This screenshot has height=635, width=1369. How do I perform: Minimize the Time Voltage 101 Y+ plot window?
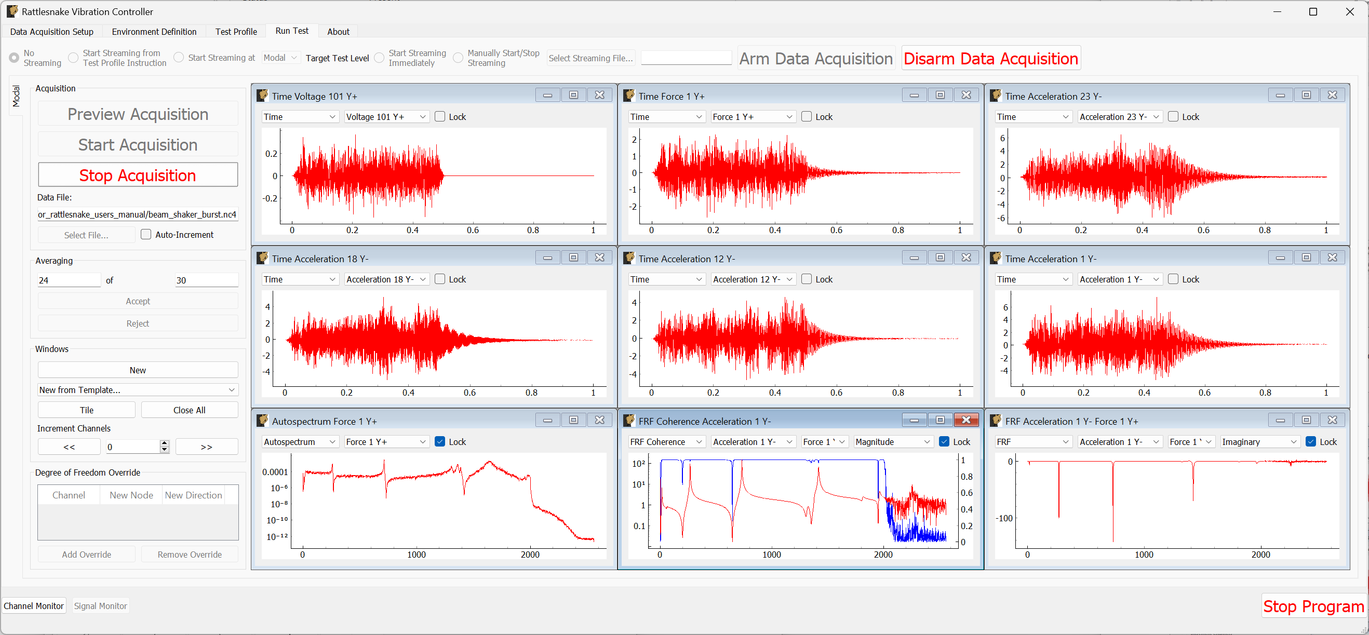click(547, 94)
